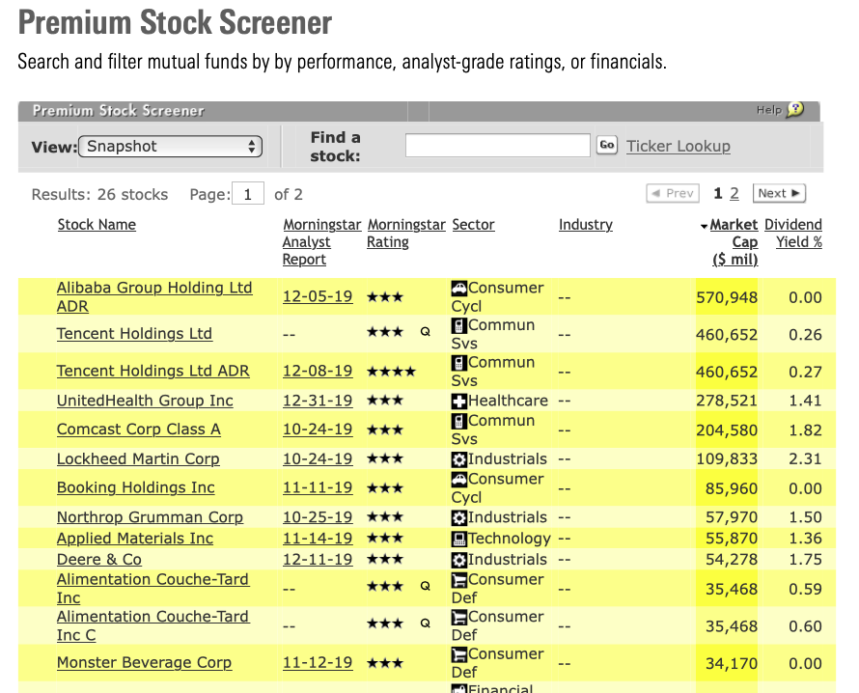
Task: Open Tencent Holdings Ltd ADR link
Action: (x=153, y=371)
